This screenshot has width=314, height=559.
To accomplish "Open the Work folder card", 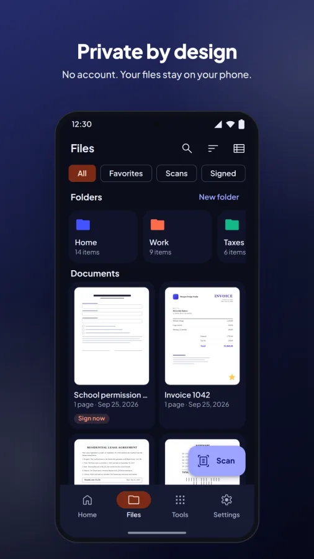I will [177, 237].
